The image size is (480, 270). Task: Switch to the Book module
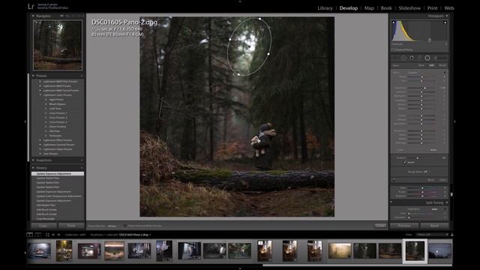point(386,8)
